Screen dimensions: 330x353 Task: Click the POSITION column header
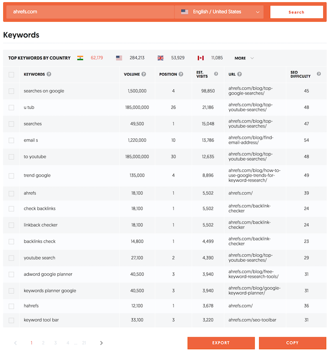point(168,74)
